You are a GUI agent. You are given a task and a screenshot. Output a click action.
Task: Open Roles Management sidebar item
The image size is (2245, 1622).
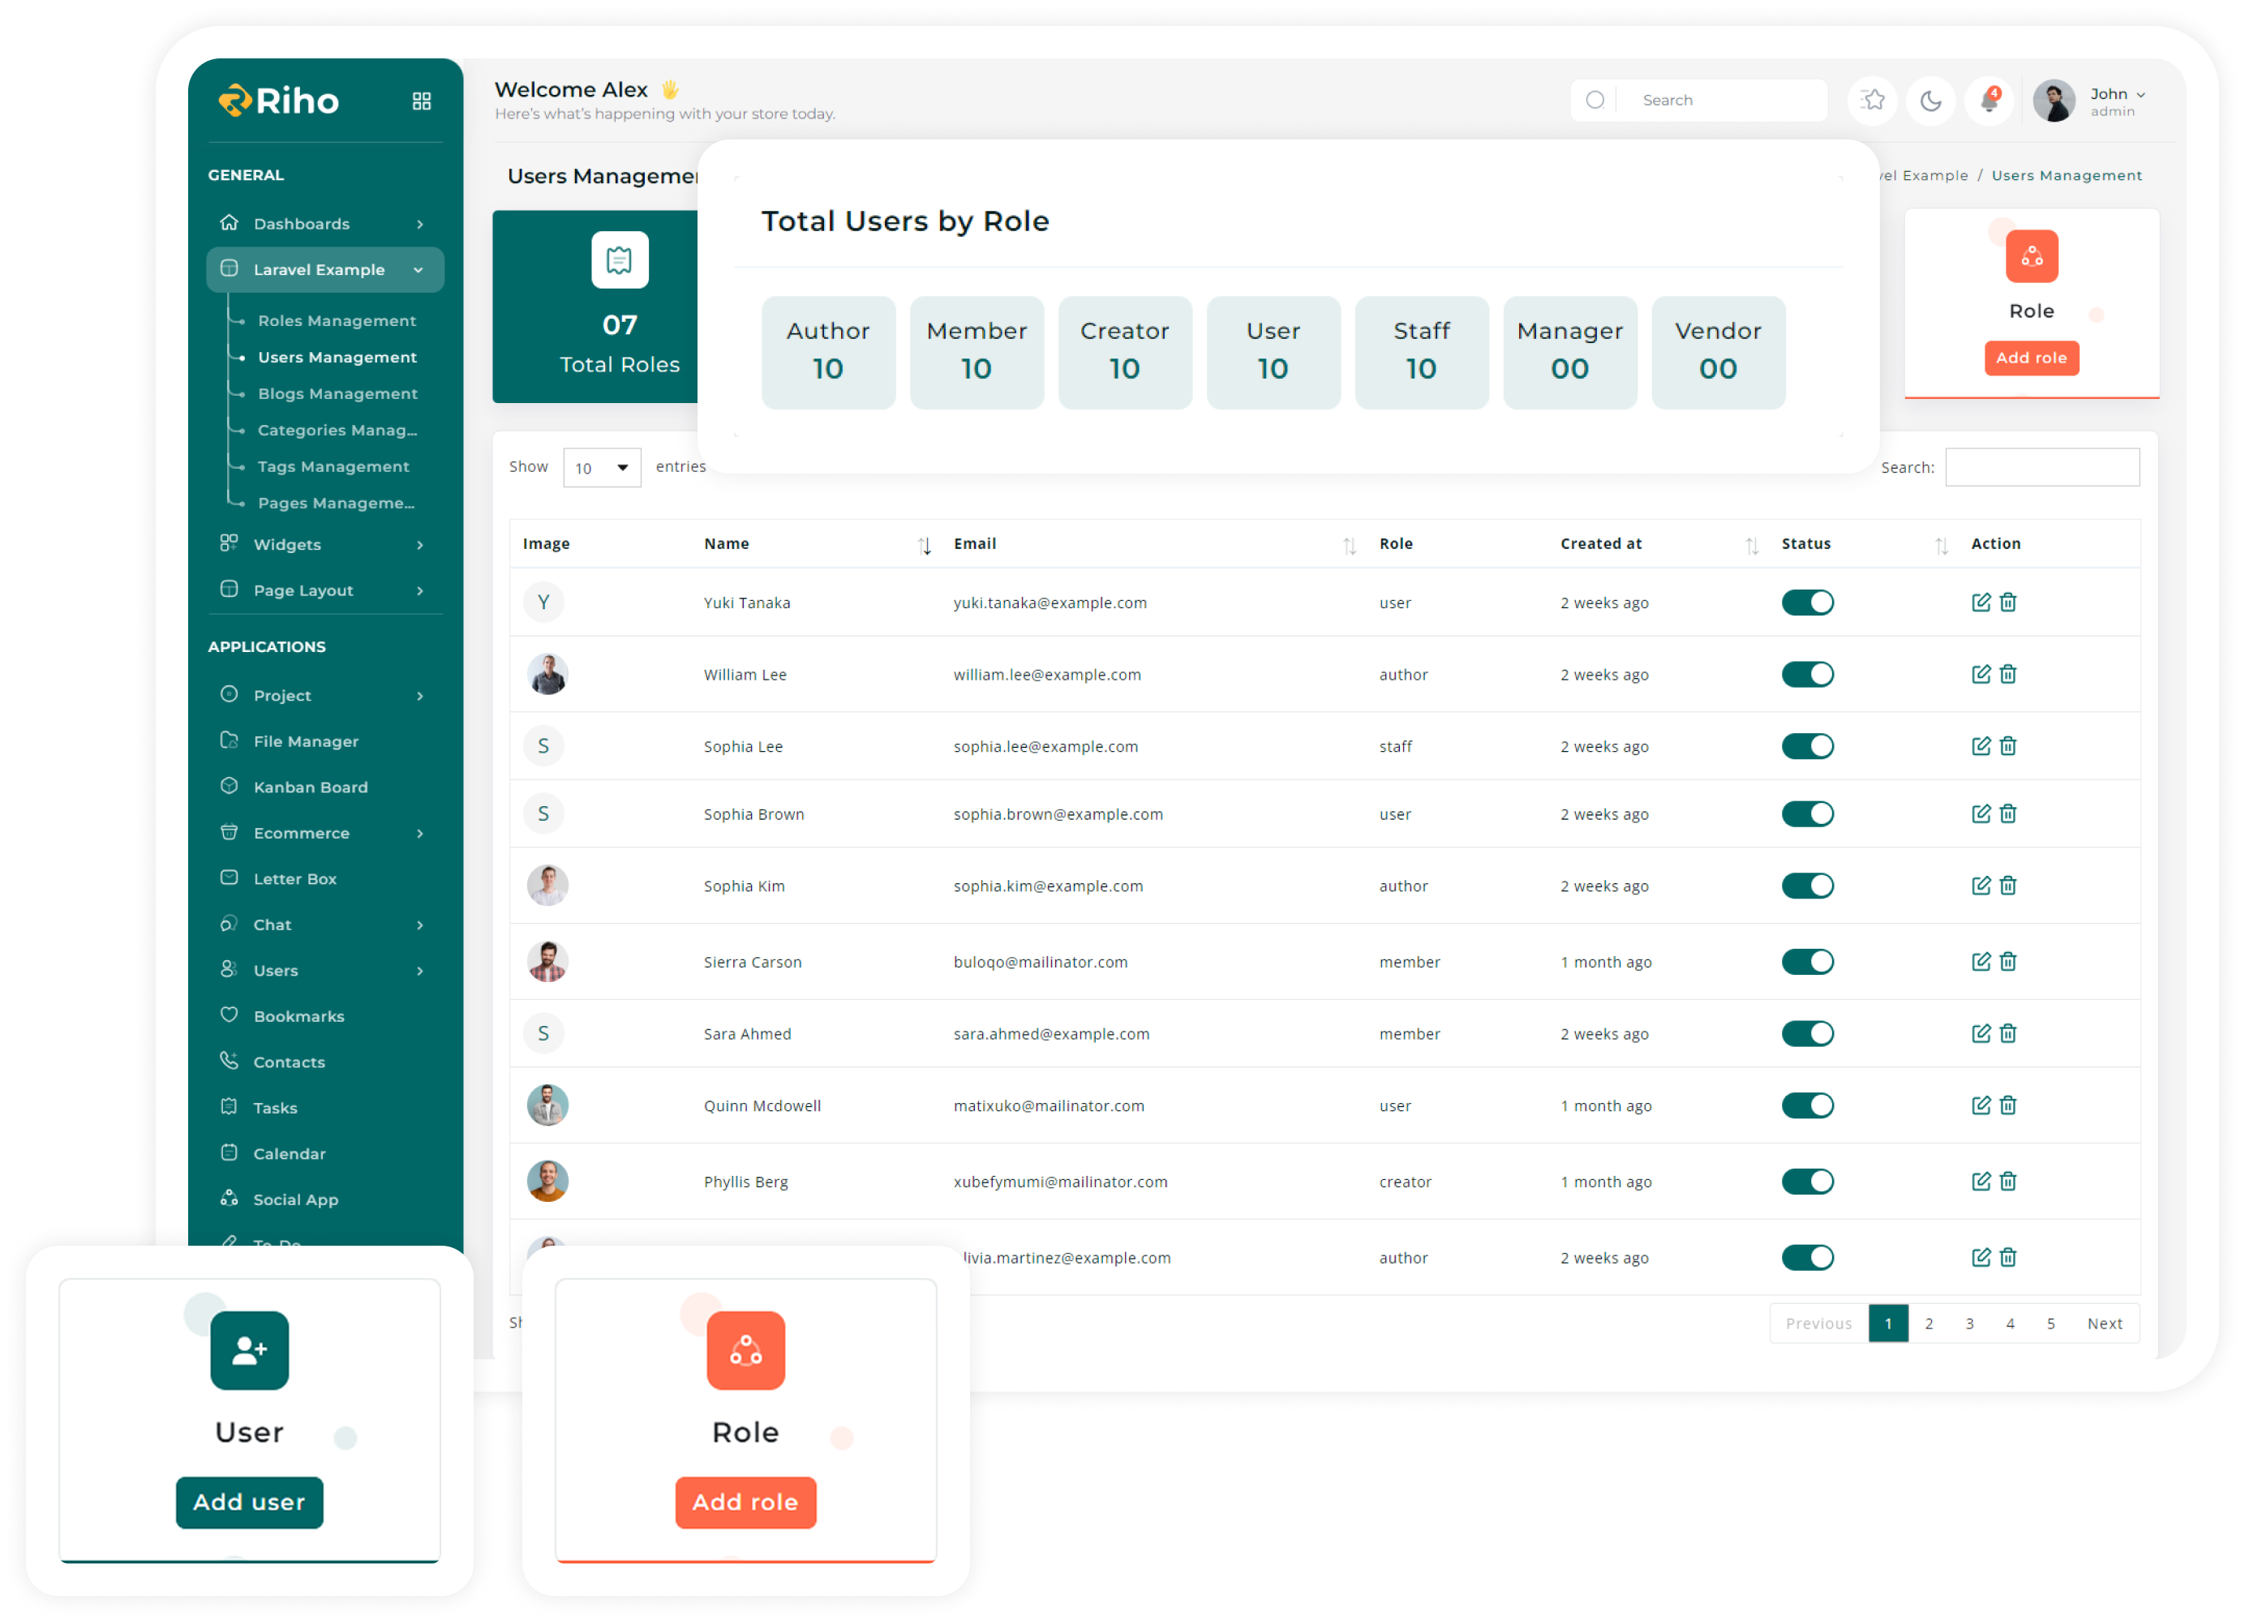click(x=337, y=320)
